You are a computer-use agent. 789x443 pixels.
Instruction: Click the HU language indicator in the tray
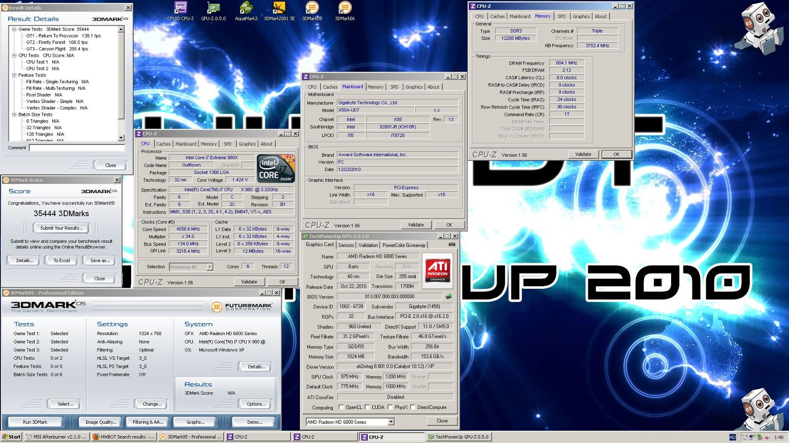732,437
